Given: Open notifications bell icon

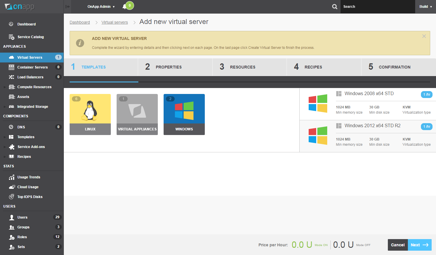Looking at the screenshot, I should (124, 7).
